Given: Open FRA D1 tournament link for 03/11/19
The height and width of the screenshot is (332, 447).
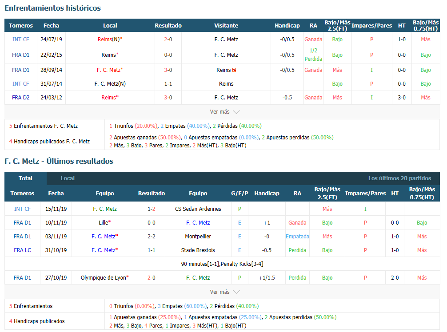Looking at the screenshot, I should [22, 236].
